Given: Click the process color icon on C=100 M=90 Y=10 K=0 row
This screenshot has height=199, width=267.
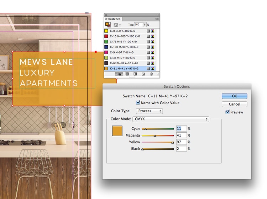Looking at the screenshot, I should [x=148, y=47].
